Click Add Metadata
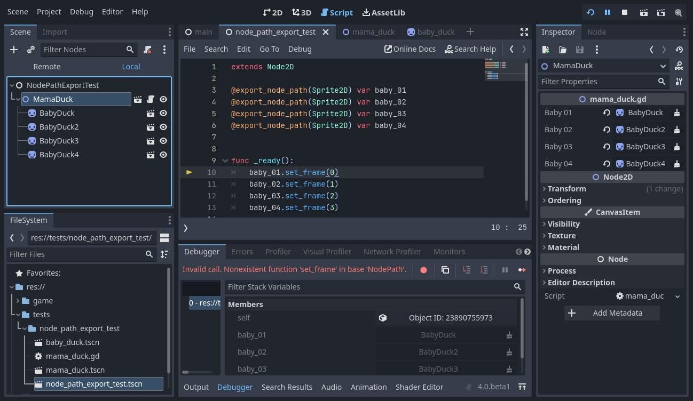 [x=612, y=313]
